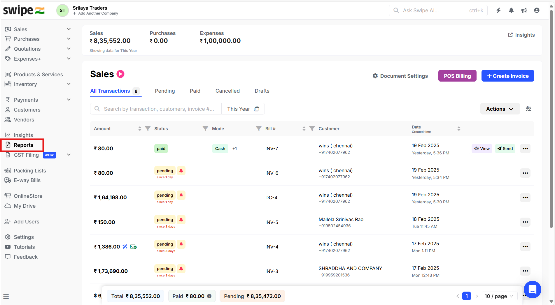555x305 pixels.
Task: Click the notification bell icon in header
Action: click(511, 10)
